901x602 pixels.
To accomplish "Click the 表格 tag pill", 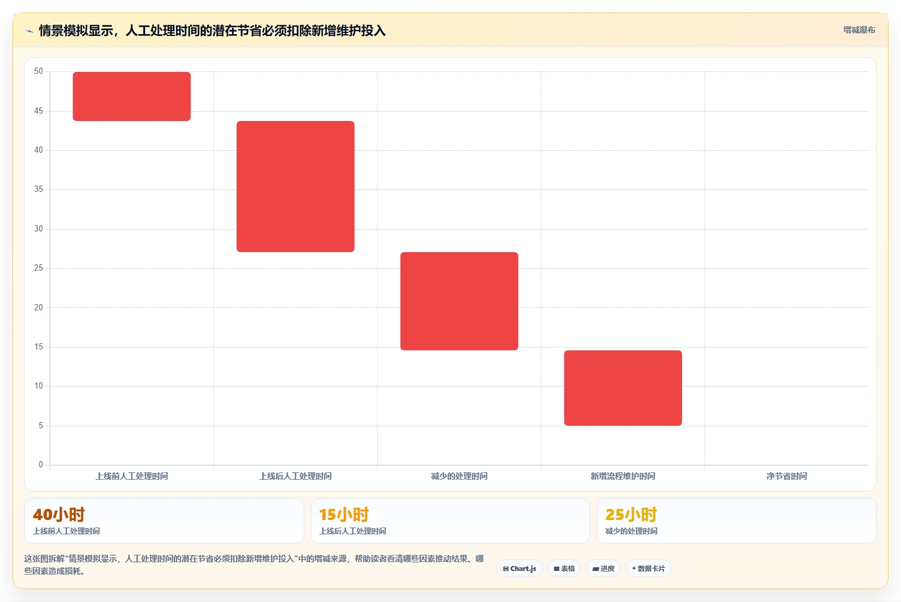I will (564, 568).
